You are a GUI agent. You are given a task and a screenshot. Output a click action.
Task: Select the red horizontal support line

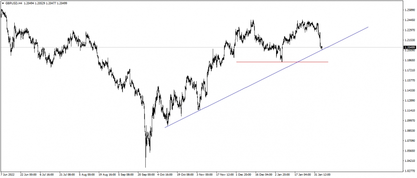tap(282, 62)
